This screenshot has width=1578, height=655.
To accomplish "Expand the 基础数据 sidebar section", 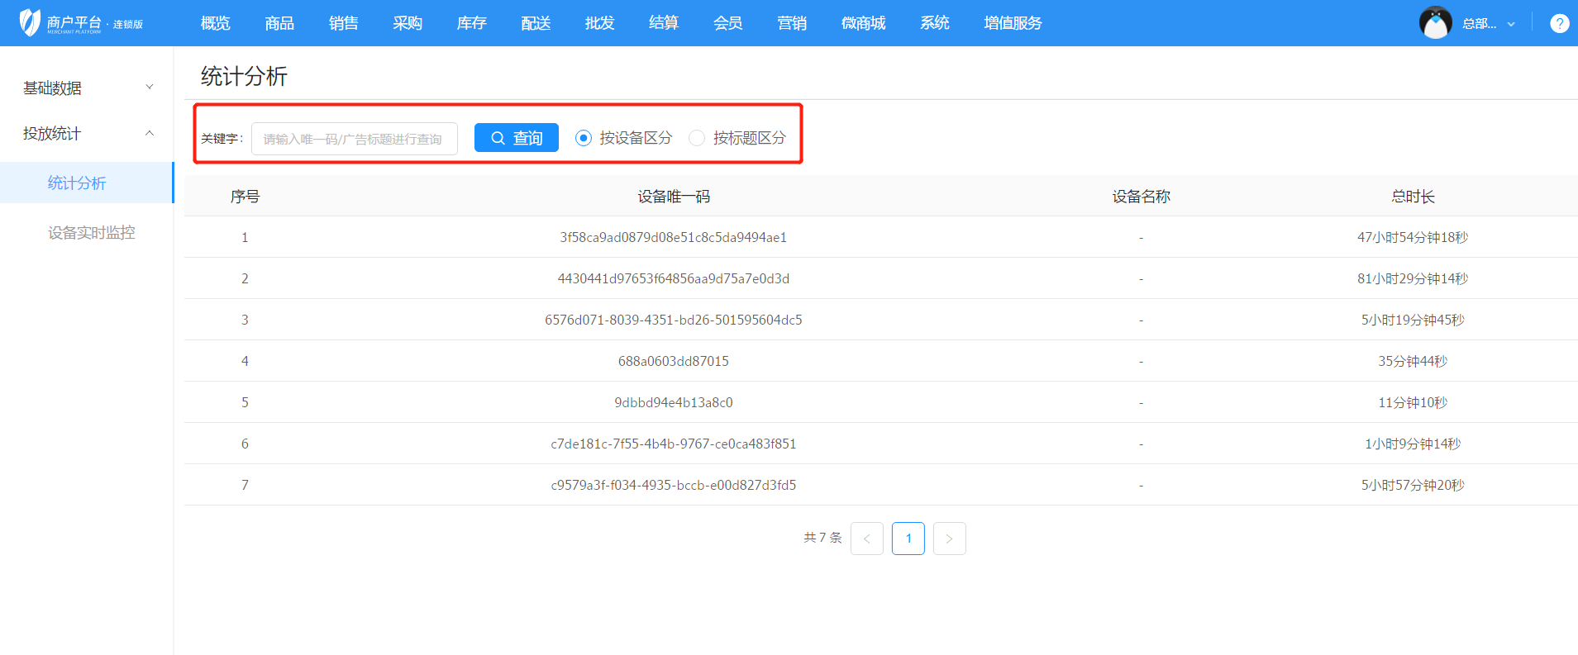I will 86,88.
